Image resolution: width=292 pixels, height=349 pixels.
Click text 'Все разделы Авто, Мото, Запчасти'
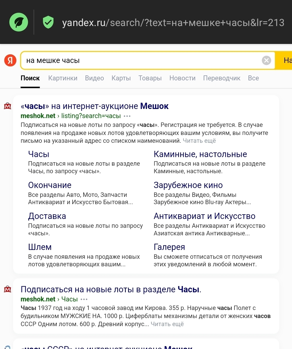tap(78, 195)
